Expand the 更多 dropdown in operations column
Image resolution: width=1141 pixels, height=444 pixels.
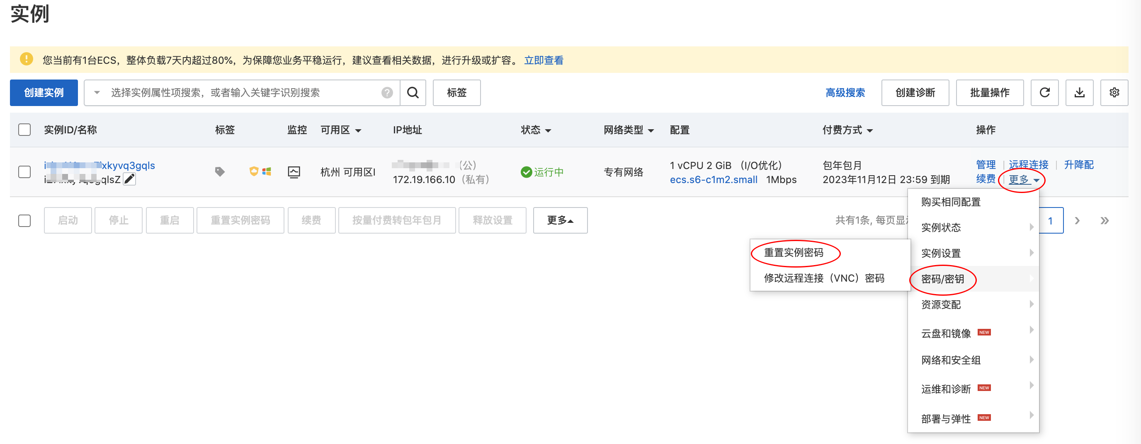pos(1024,180)
